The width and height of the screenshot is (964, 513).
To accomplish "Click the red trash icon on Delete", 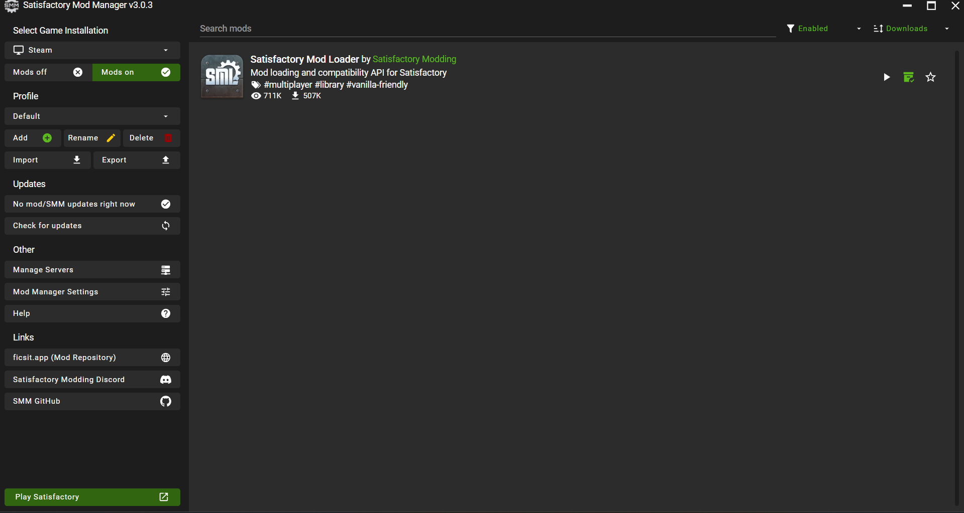I will [x=168, y=138].
